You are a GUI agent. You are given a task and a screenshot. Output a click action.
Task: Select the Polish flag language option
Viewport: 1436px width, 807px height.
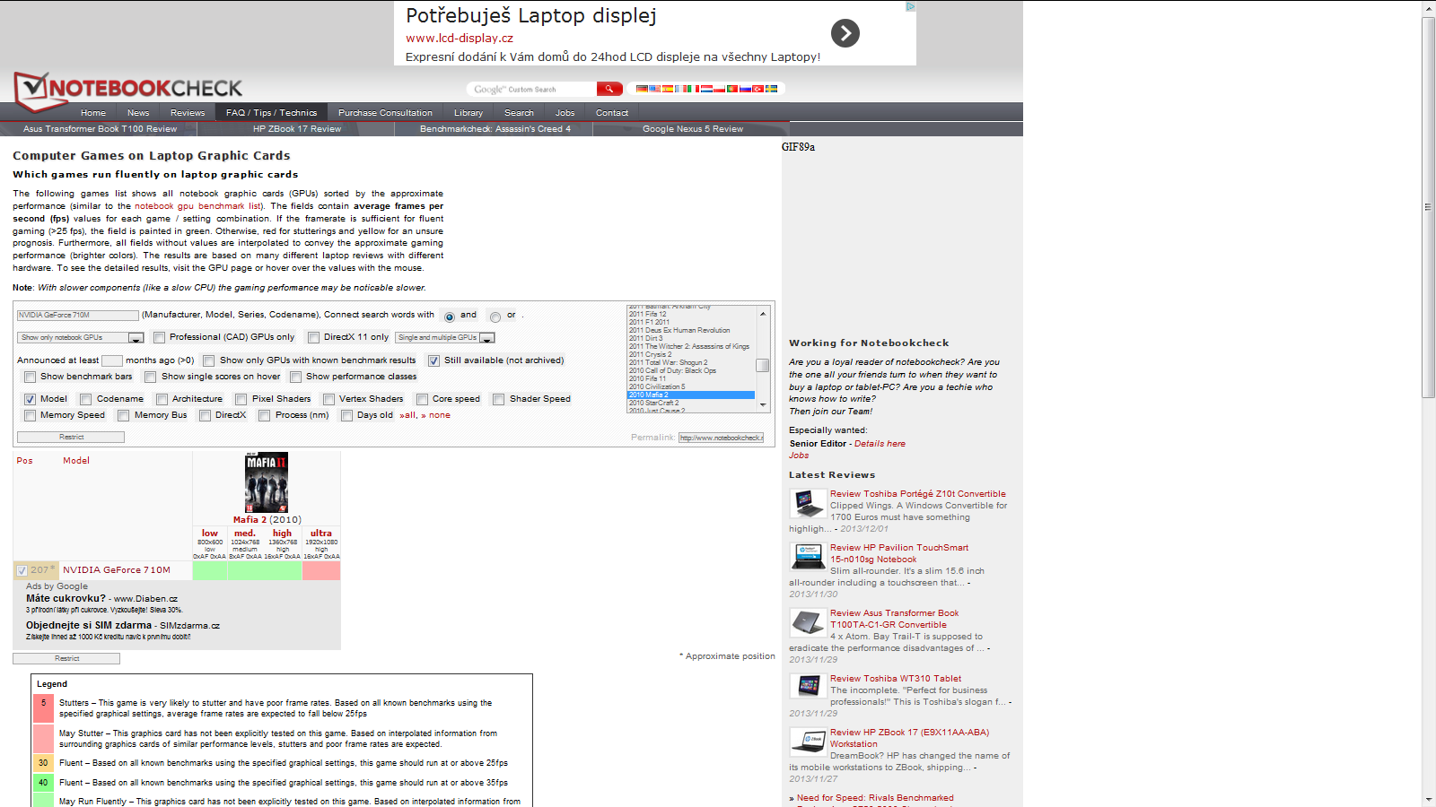pyautogui.click(x=719, y=89)
